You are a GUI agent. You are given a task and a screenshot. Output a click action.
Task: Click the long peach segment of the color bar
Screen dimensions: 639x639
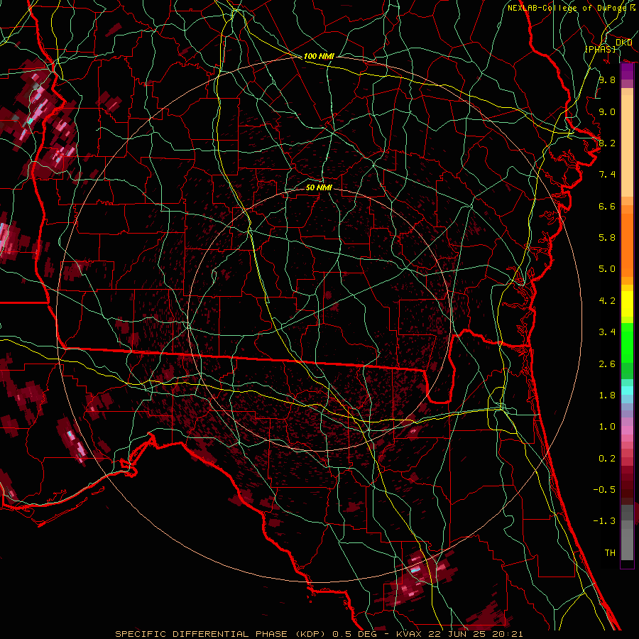point(627,146)
